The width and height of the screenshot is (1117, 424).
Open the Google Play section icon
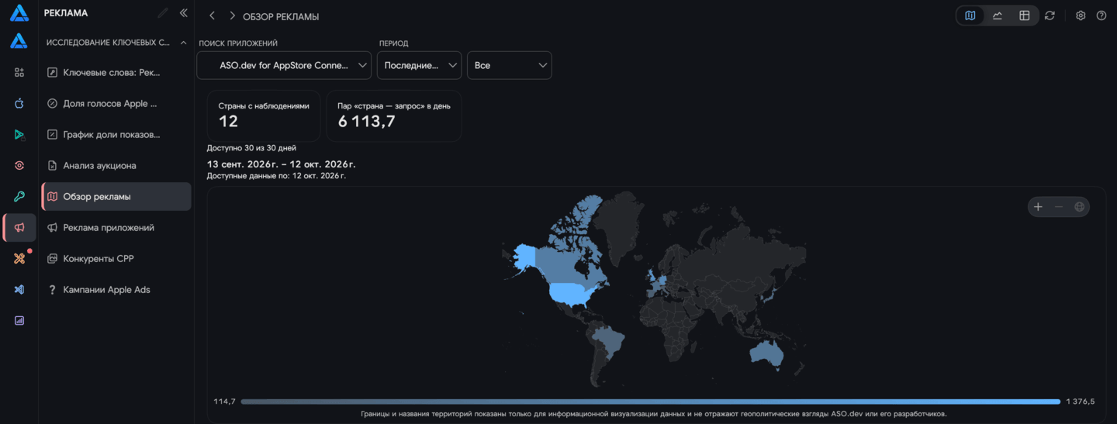tap(19, 134)
